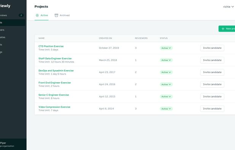Click 'Time limit: 5 days' text

48,49
